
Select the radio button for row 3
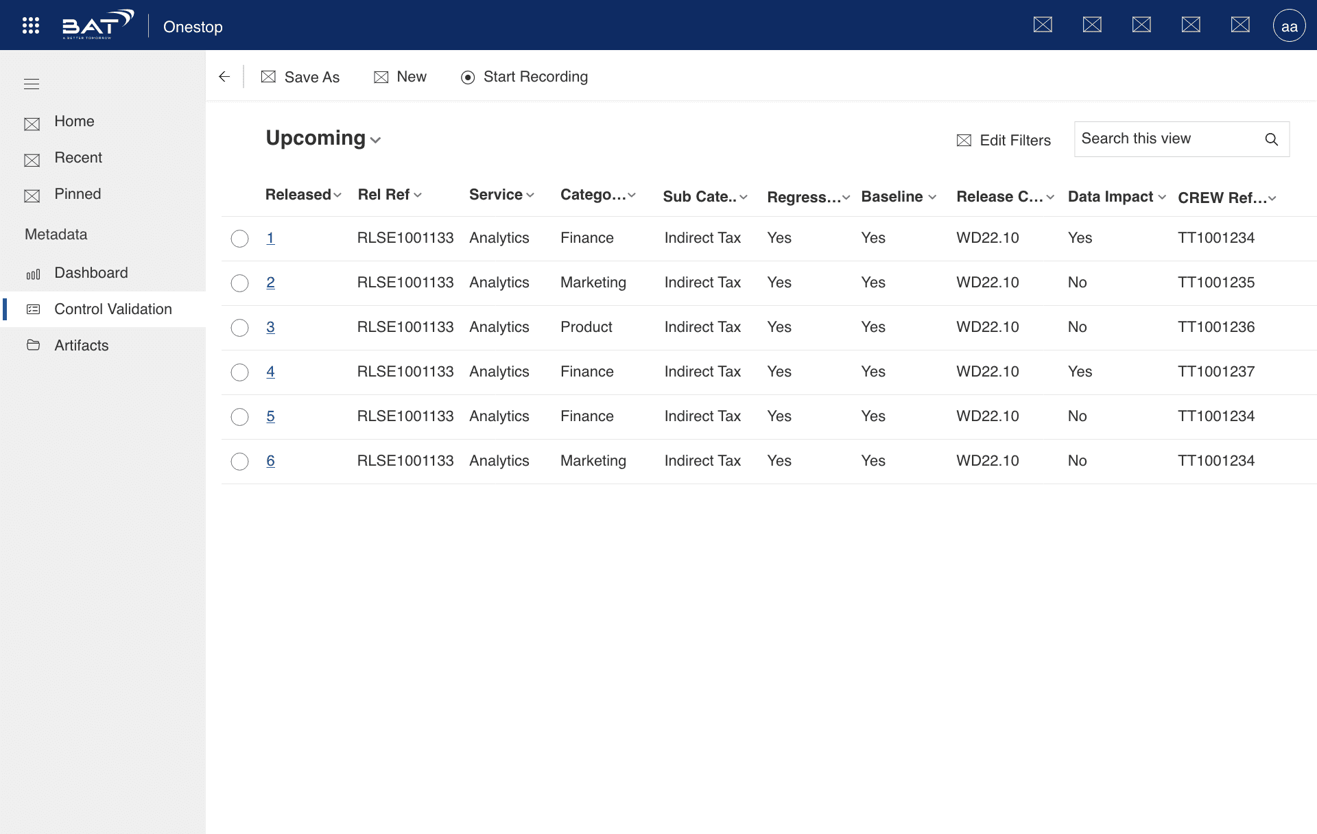coord(239,328)
